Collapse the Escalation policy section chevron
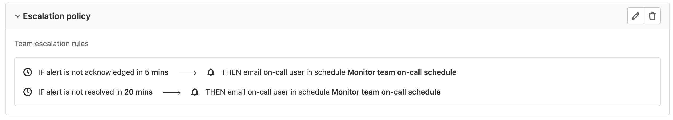This screenshot has width=673, height=120. point(18,16)
